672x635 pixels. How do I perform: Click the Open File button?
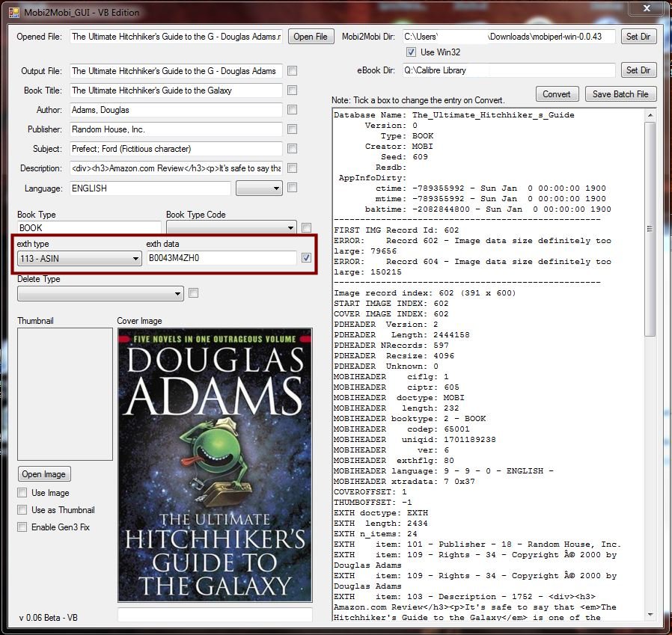tap(311, 37)
